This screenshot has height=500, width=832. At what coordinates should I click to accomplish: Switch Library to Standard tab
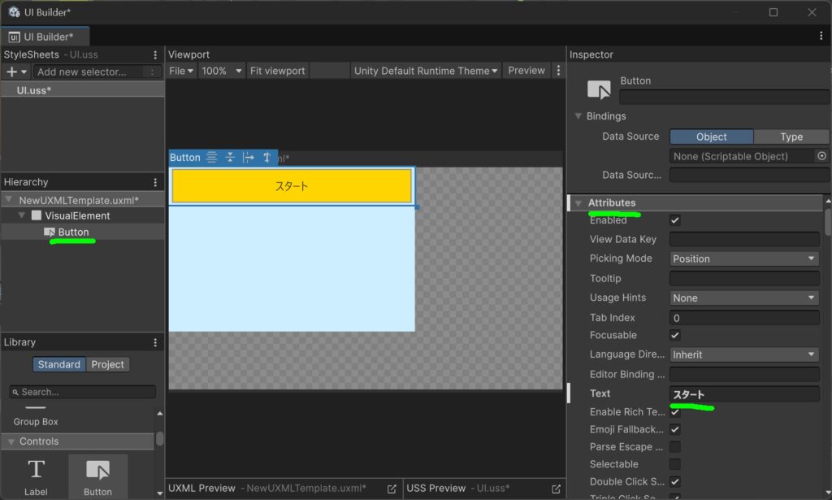pyautogui.click(x=58, y=365)
